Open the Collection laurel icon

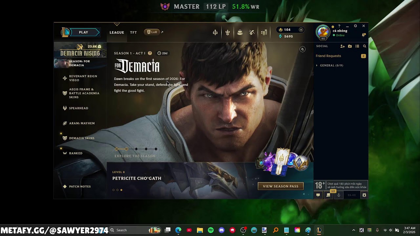(x=227, y=32)
